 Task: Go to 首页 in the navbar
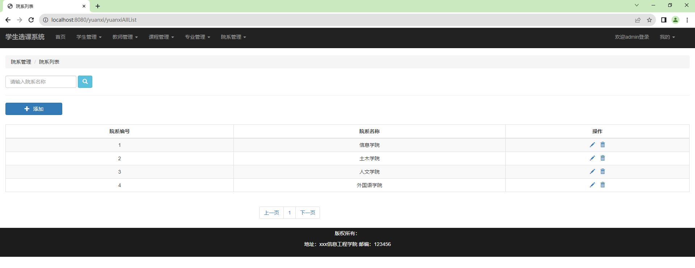pyautogui.click(x=60, y=37)
